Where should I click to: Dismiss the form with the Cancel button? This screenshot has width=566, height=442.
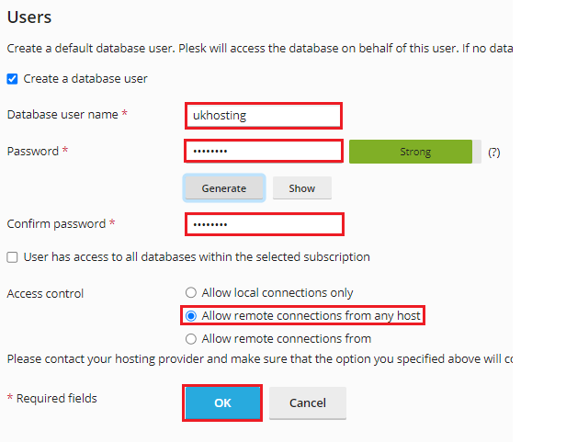click(308, 403)
